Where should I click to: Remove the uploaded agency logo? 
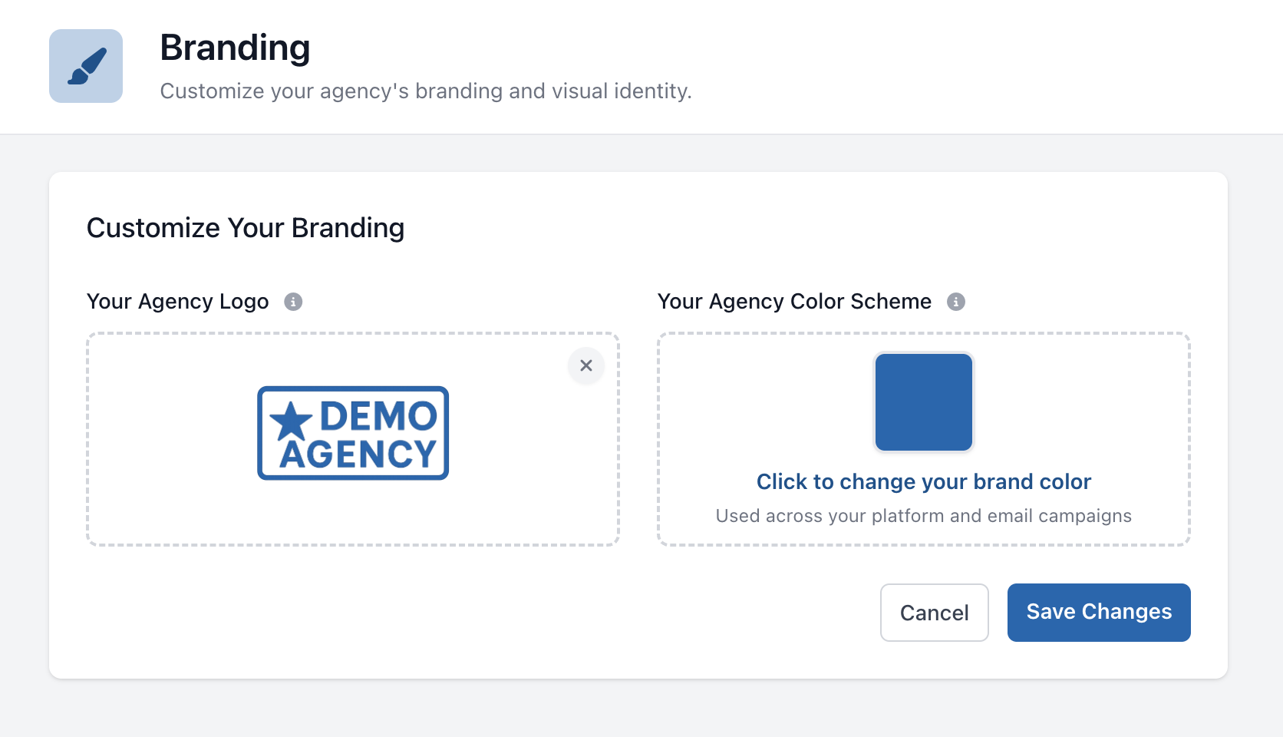tap(586, 365)
